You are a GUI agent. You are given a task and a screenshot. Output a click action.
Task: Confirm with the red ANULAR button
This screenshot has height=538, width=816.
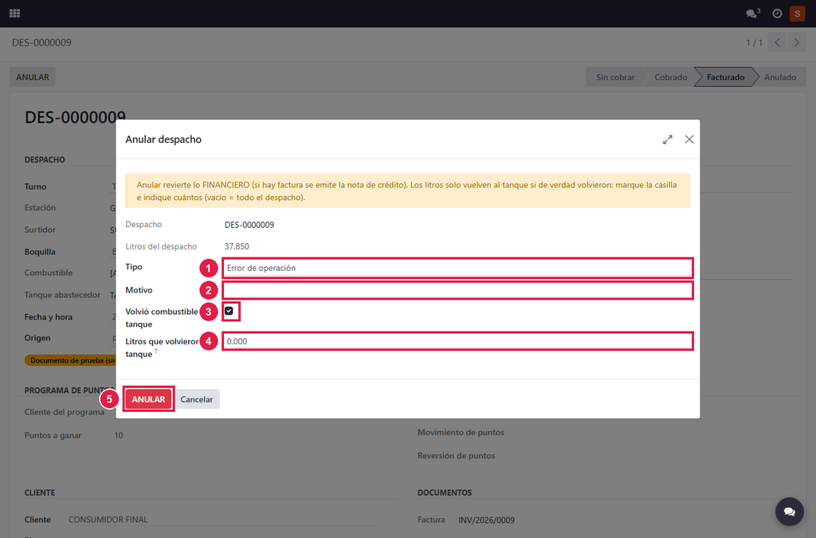tap(148, 399)
